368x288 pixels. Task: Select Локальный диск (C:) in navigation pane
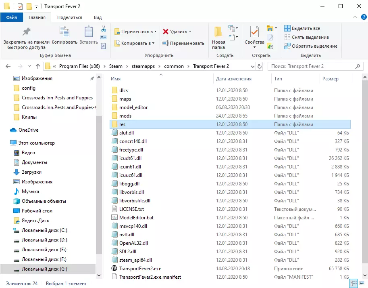[x=44, y=230]
